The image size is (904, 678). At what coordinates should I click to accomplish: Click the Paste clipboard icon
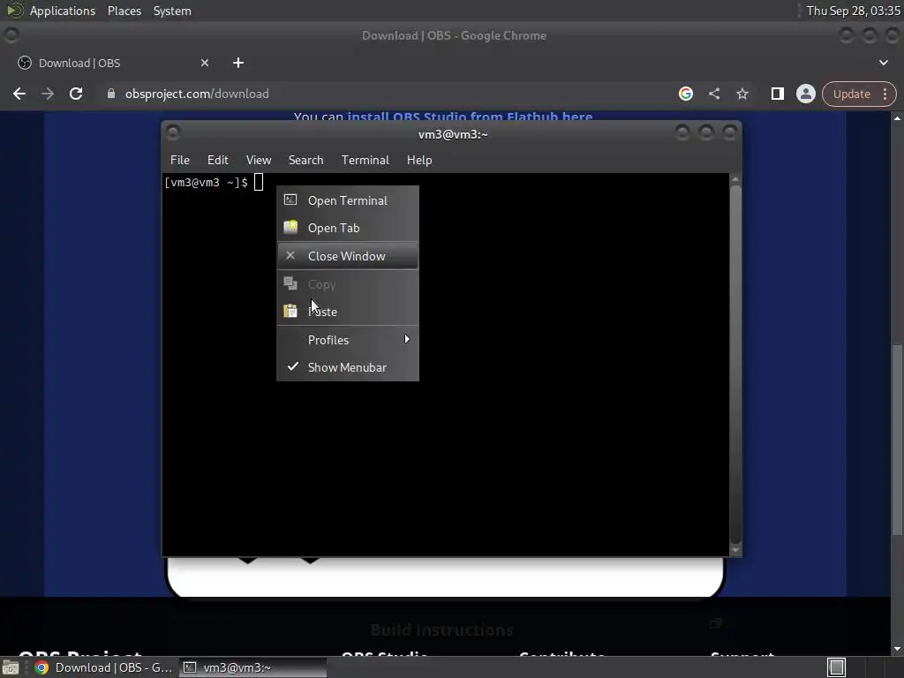click(x=290, y=312)
